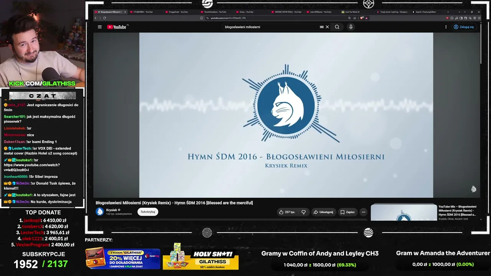Image resolution: width=491 pixels, height=276 pixels.
Task: Click the Brave Shields lion icon
Action: [x=362, y=18]
